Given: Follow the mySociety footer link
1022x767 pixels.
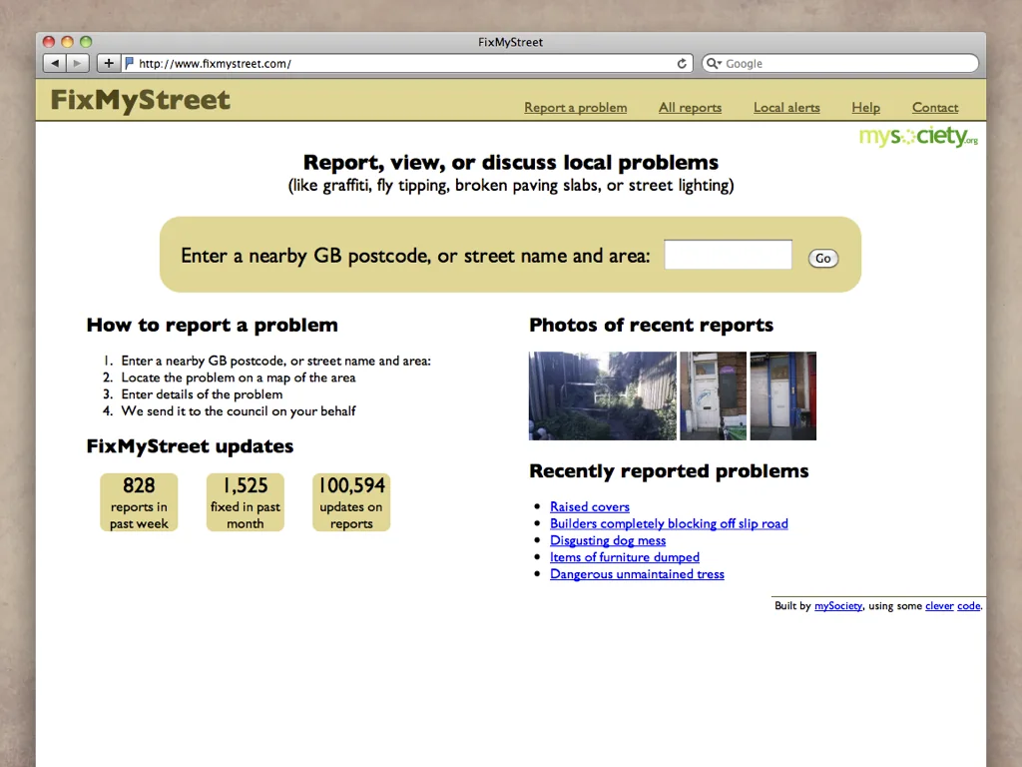Looking at the screenshot, I should 838,606.
